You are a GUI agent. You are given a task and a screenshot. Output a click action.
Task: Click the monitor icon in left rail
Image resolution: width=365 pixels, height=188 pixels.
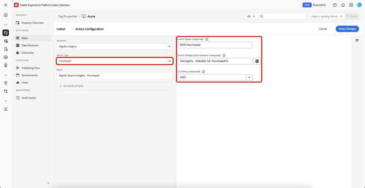[x=6, y=57]
